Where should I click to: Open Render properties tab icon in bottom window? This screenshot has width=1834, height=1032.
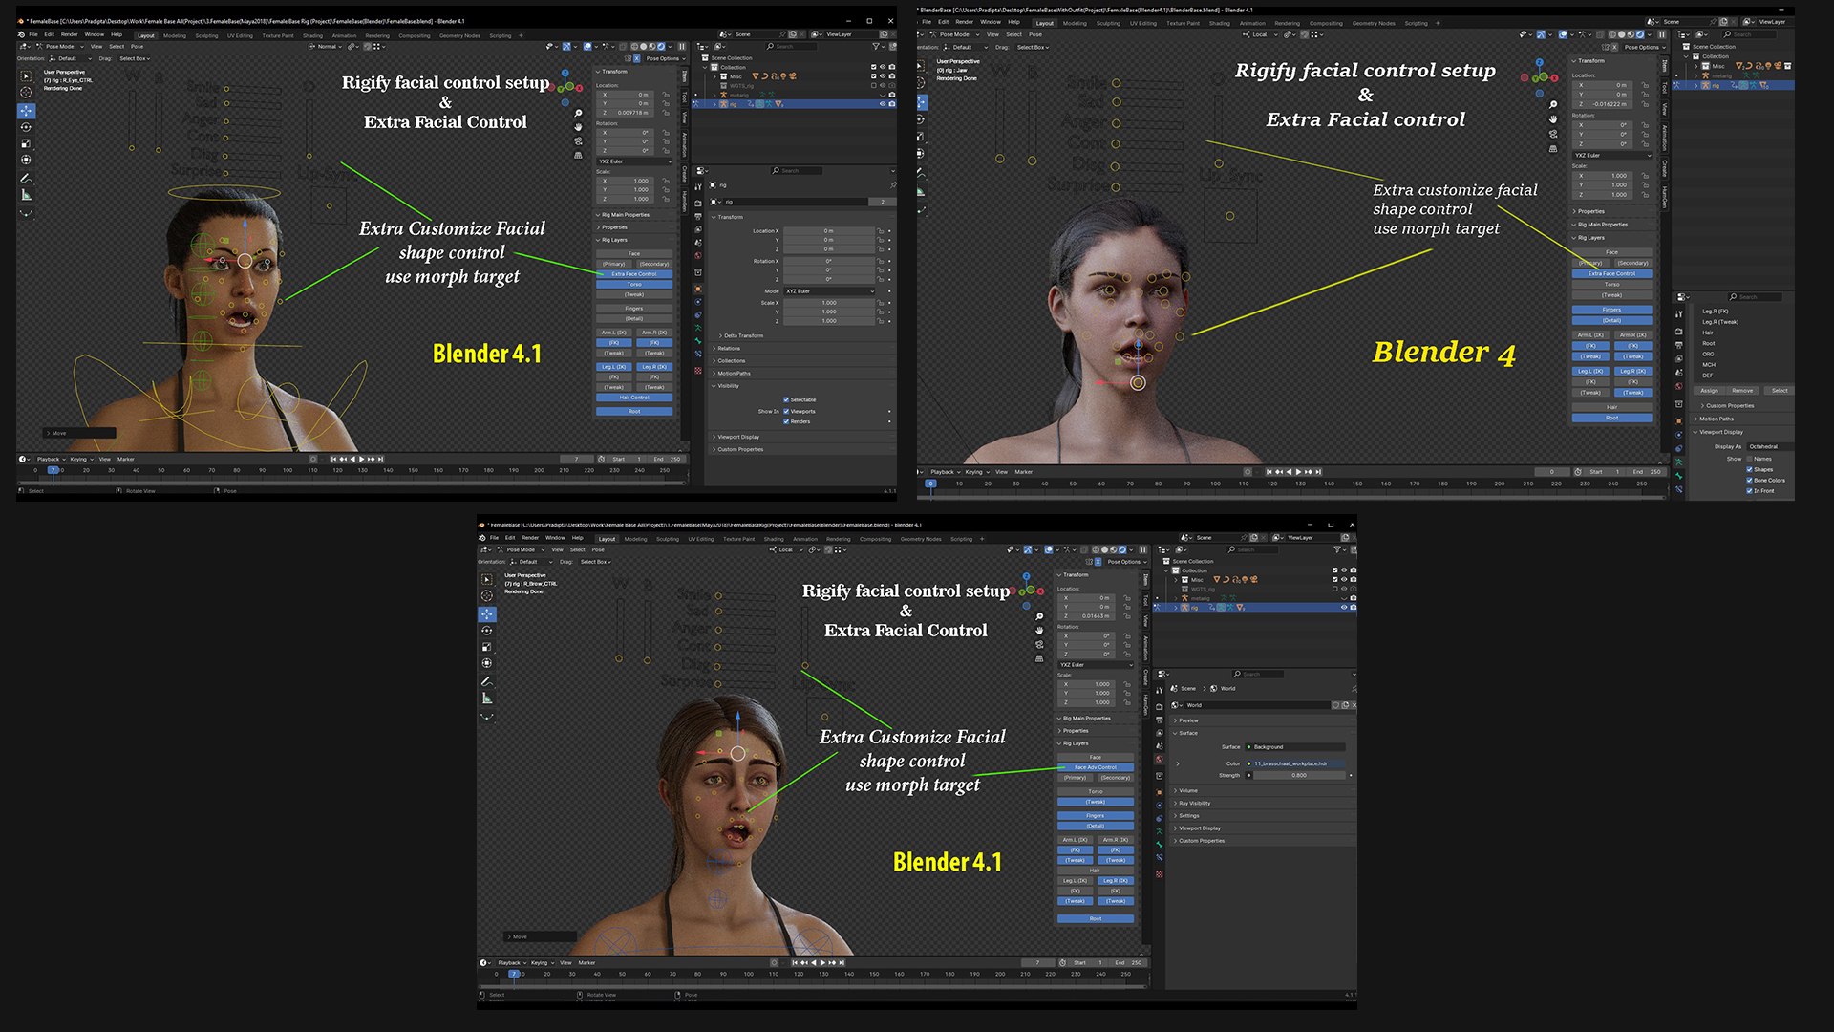point(1160,706)
